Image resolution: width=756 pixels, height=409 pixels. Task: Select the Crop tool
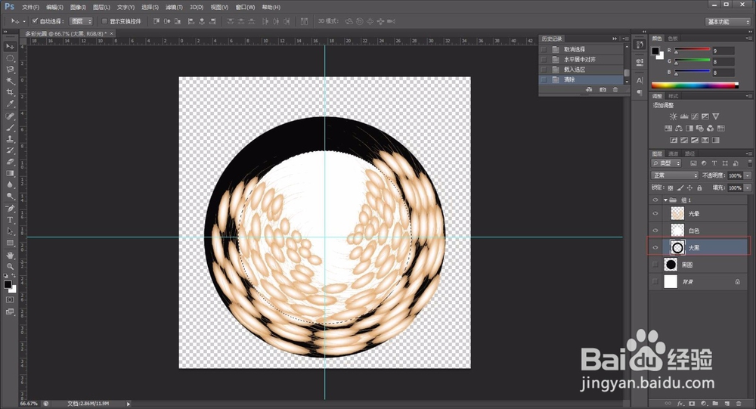(10, 92)
